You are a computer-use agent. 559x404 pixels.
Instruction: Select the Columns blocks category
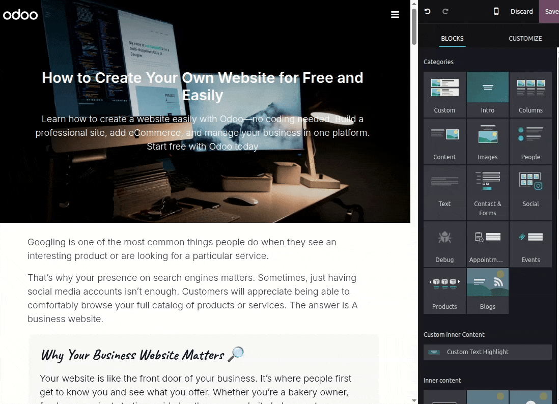(530, 95)
